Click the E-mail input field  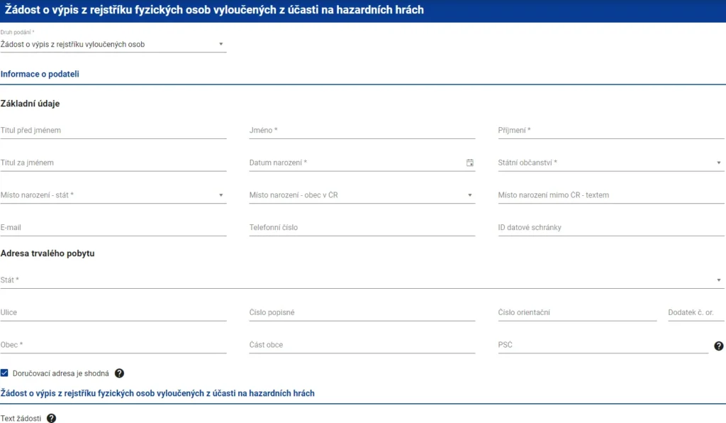coord(113,228)
